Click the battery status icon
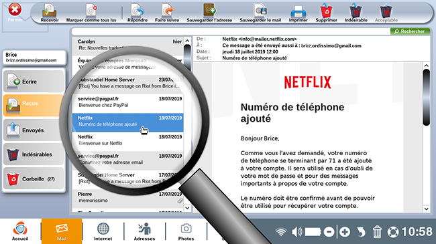Image resolution: width=436 pixels, height=244 pixels. click(313, 232)
